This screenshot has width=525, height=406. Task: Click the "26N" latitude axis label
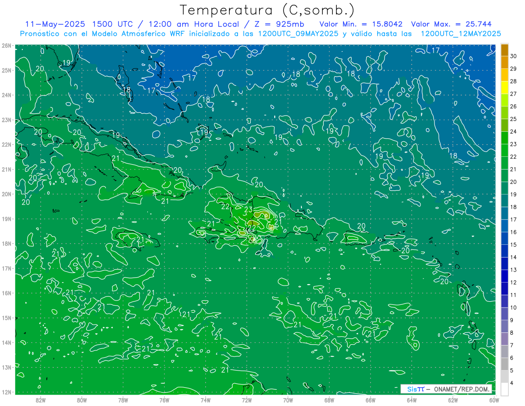tap(7, 46)
